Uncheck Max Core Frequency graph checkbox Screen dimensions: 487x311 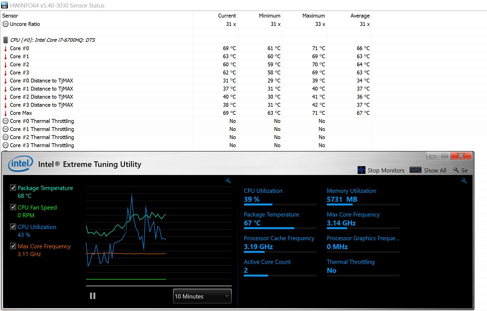point(13,246)
